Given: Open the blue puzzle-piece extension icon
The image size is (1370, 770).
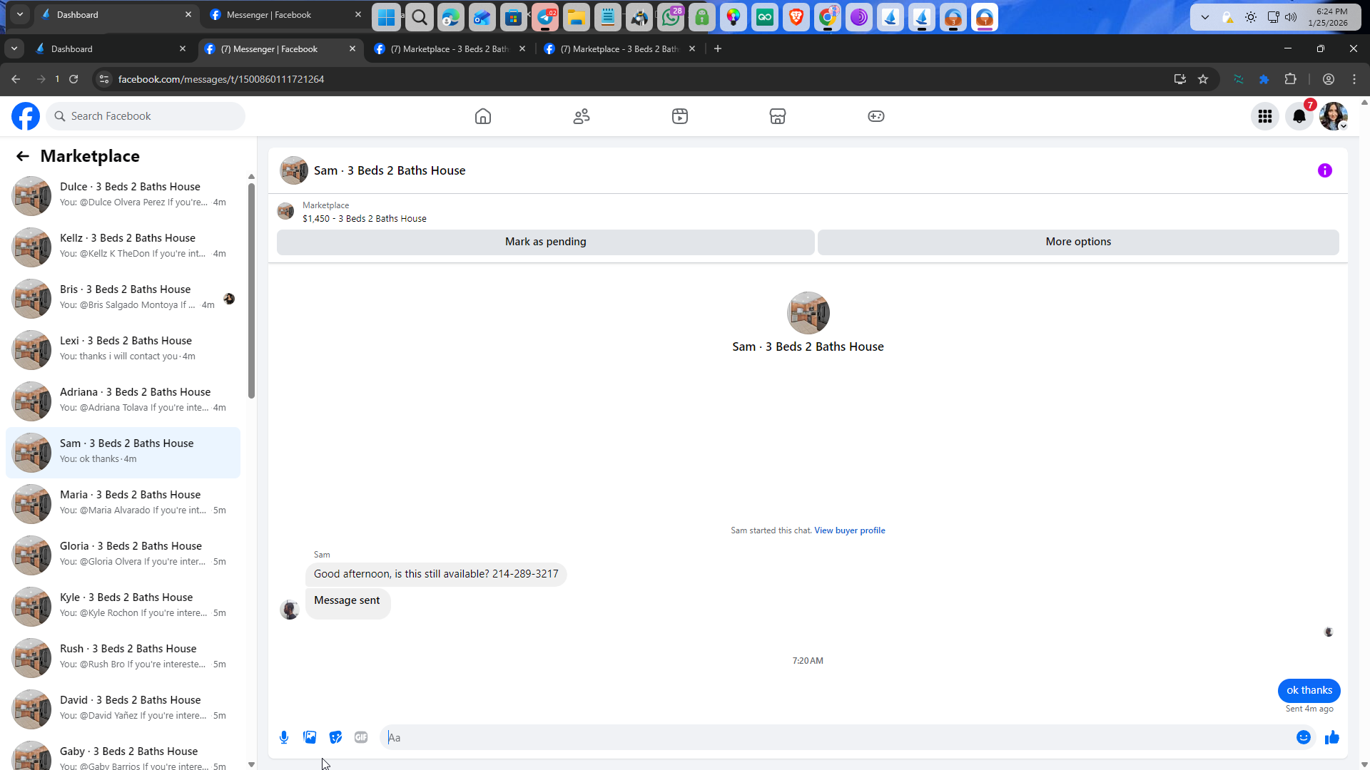Looking at the screenshot, I should [x=1264, y=79].
